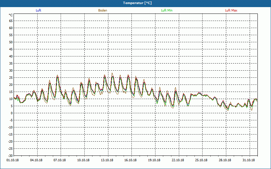Click the -10 value on temperature axis
The width and height of the screenshot is (271, 169).
[11, 127]
